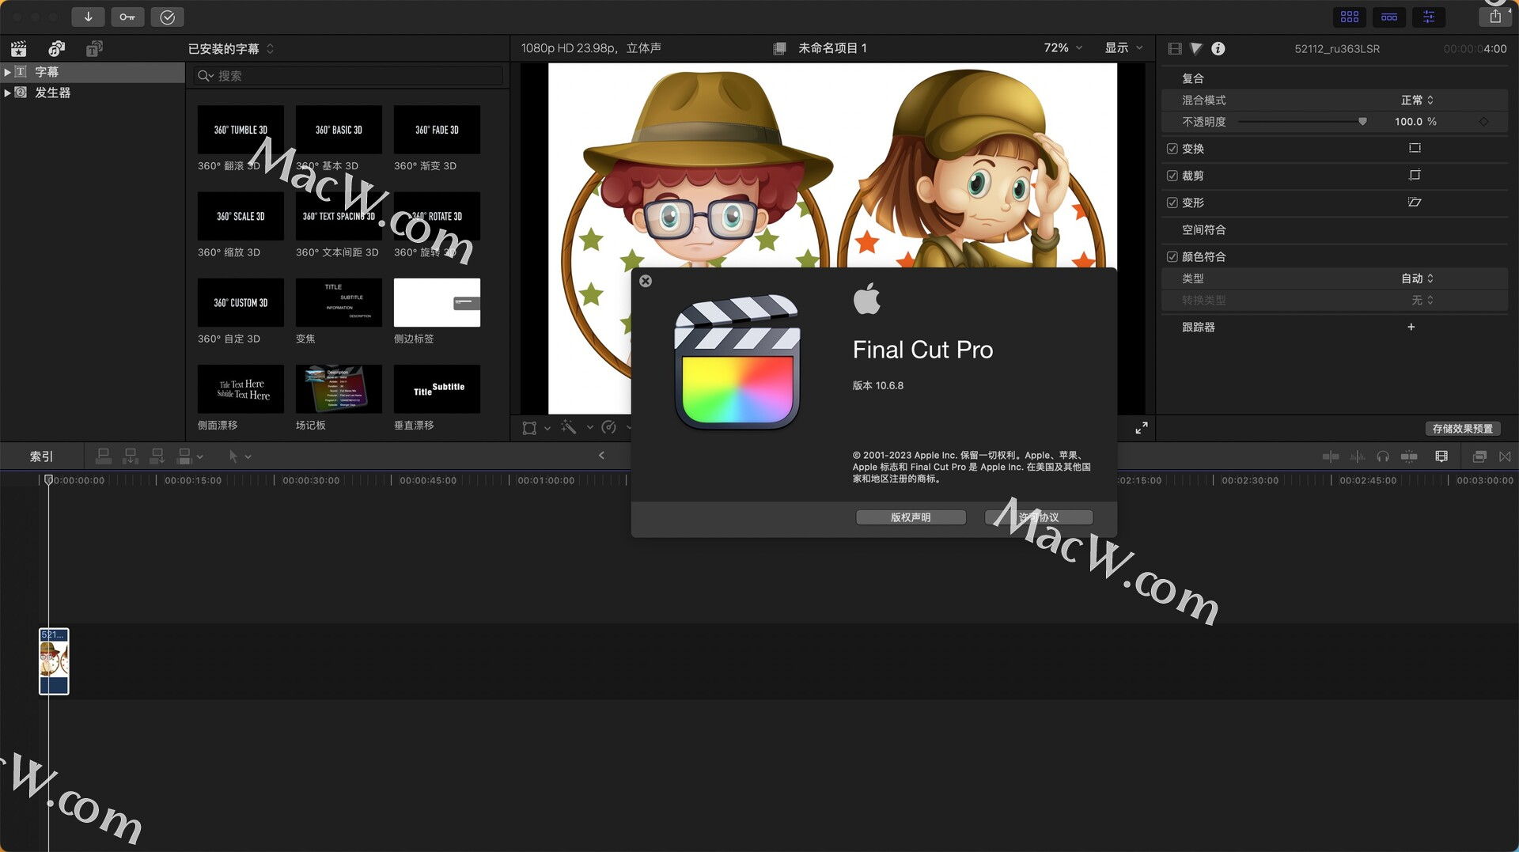Click the crop on-screen control icon
This screenshot has height=852, width=1519.
click(x=1415, y=175)
